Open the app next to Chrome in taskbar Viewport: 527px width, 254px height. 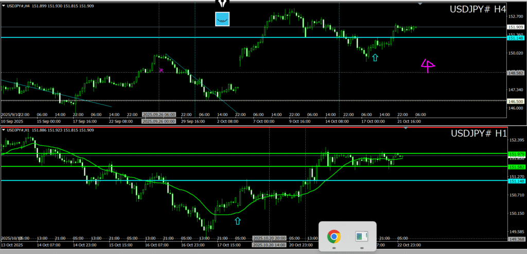362,236
